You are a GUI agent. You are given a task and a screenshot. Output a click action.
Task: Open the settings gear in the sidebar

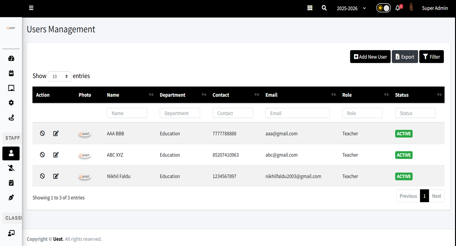point(11,103)
